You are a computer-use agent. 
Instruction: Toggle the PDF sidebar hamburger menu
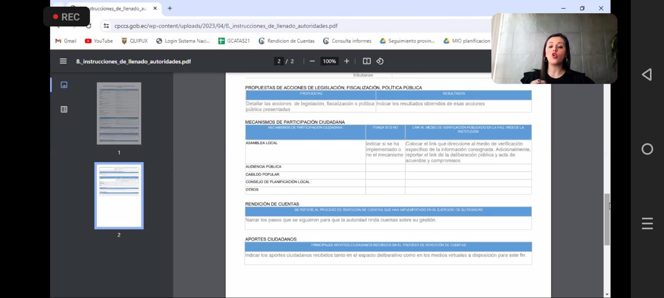click(x=63, y=61)
